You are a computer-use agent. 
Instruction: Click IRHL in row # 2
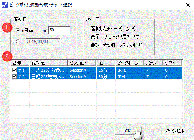point(130,77)
